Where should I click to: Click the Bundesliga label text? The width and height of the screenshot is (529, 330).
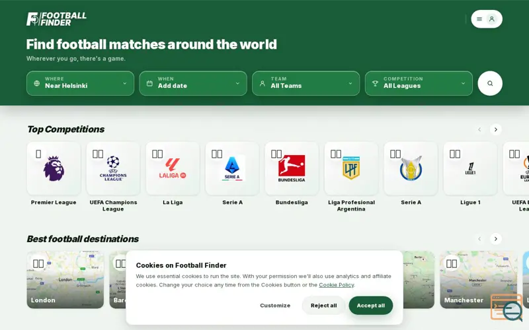coord(292,203)
